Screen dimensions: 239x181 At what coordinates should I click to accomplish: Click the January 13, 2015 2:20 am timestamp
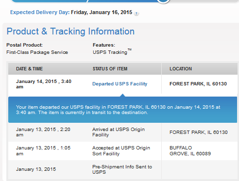[x=43, y=132]
